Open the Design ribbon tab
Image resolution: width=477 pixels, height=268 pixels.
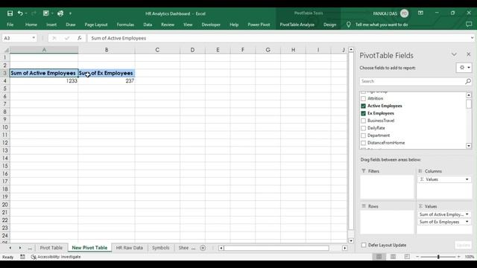click(x=329, y=25)
